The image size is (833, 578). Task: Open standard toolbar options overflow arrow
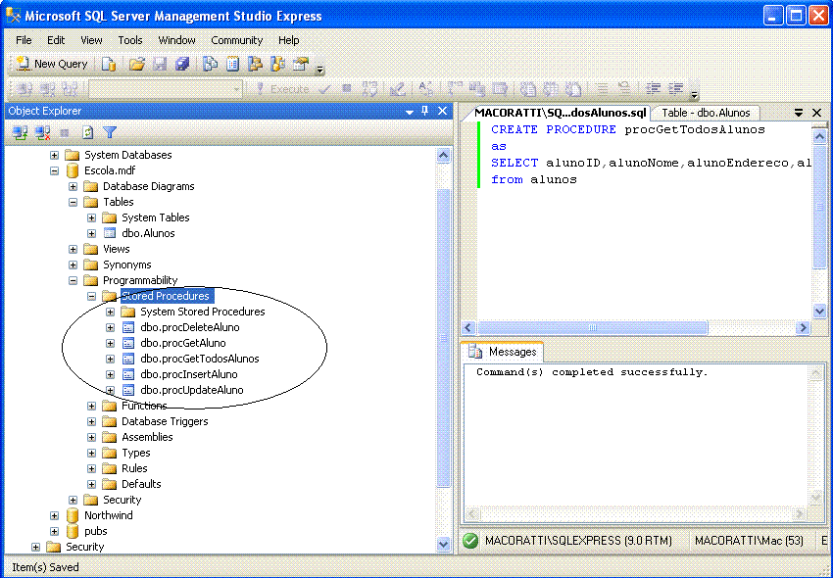pos(319,69)
